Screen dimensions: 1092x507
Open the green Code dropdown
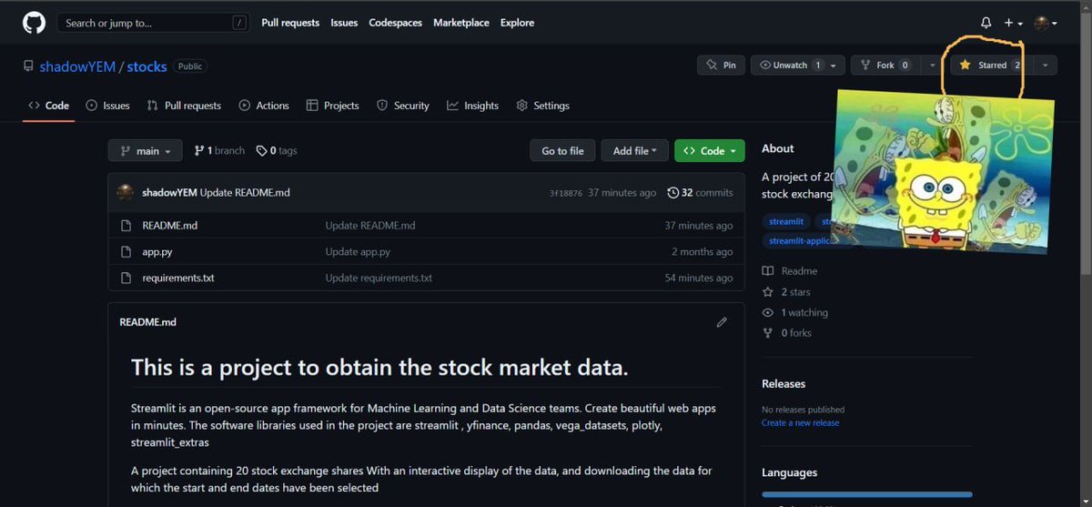710,151
